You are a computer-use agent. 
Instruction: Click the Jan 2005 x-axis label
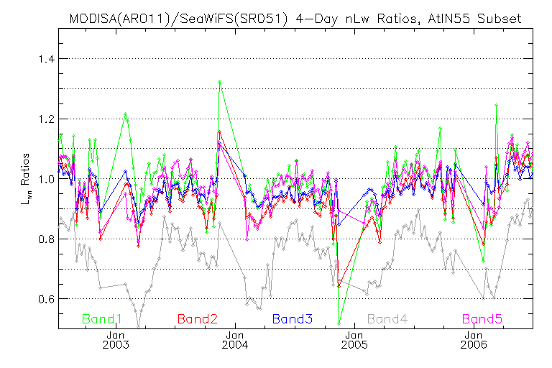pos(354,340)
